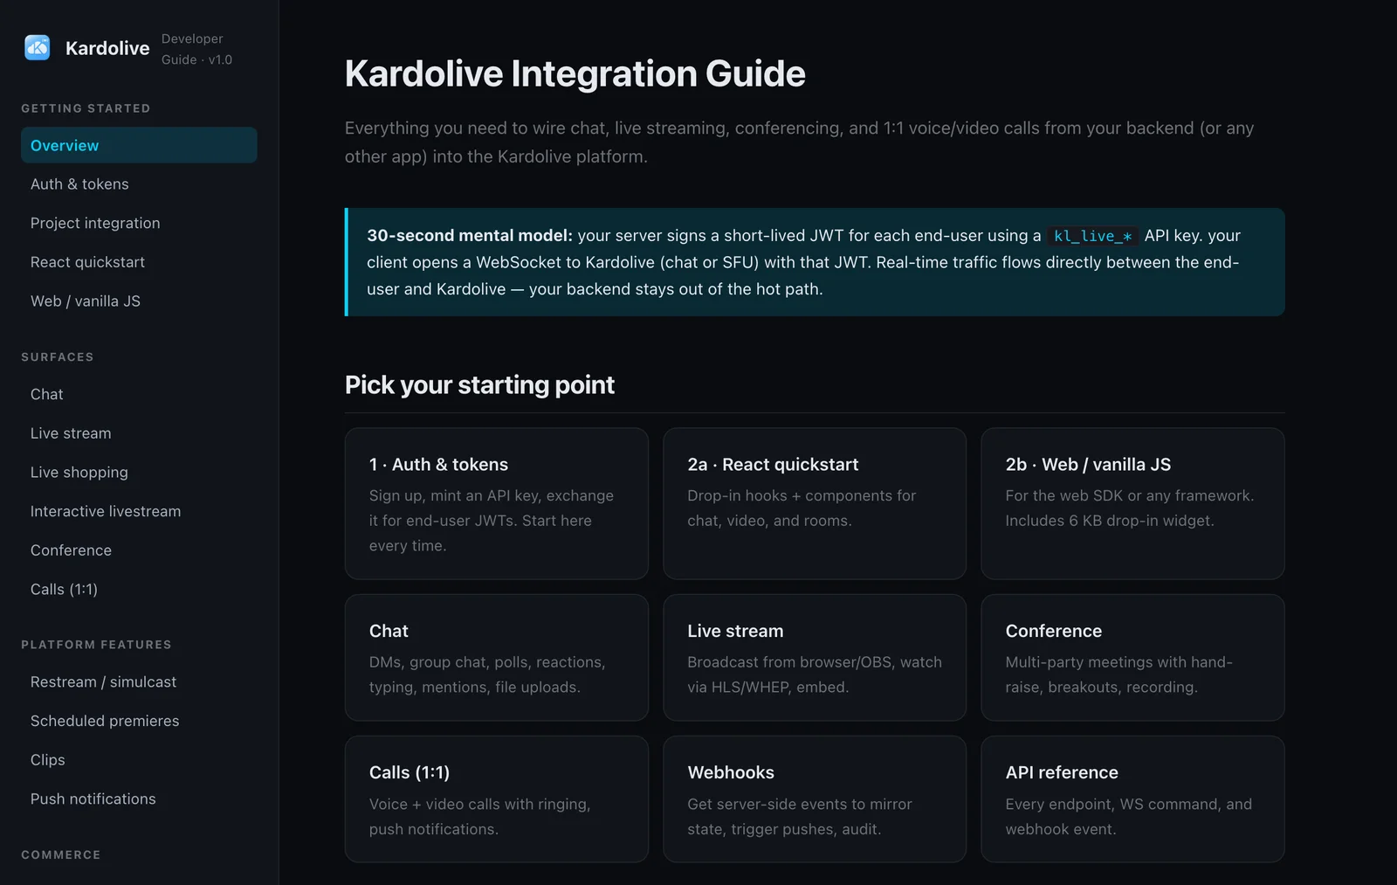Open Restream / simulcast sidebar link
Screen dimensions: 1397x885
pos(139,681)
